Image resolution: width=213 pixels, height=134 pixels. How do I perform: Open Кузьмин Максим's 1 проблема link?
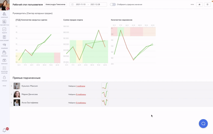[x=80, y=86]
